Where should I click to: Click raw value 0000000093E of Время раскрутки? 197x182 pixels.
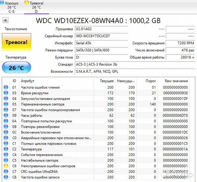[x=175, y=93]
